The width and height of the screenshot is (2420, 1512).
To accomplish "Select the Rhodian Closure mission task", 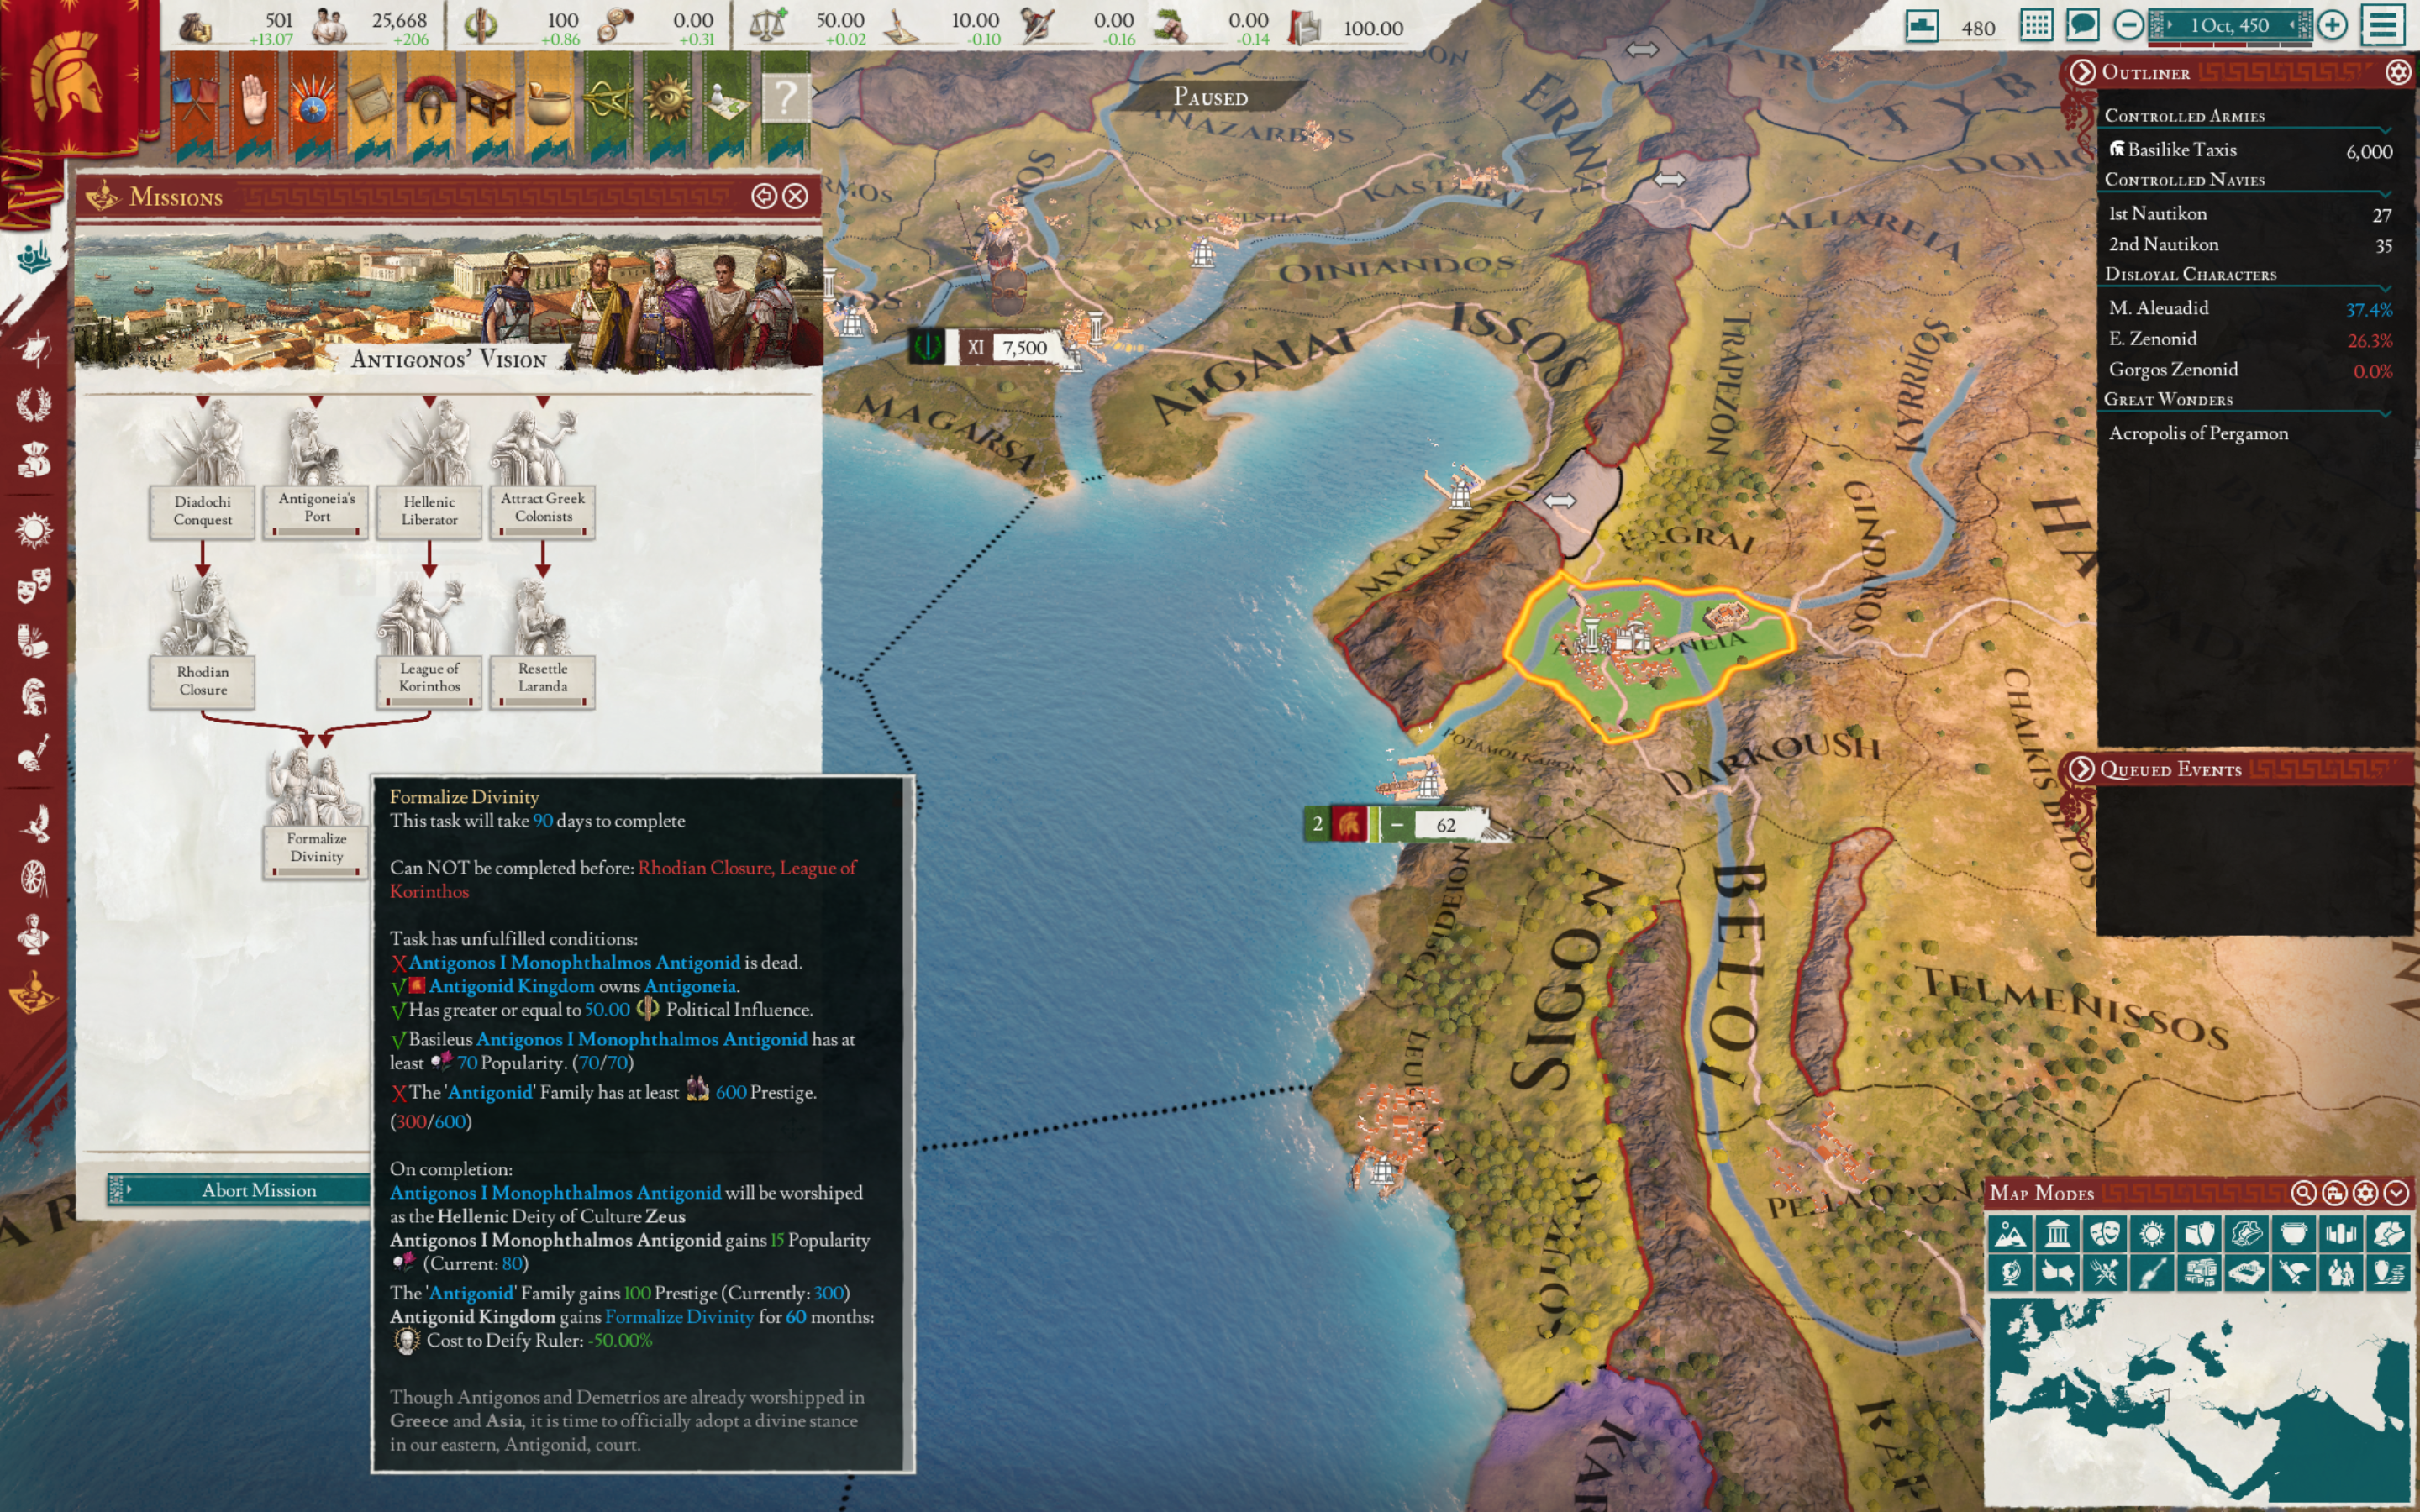I will pos(202,680).
